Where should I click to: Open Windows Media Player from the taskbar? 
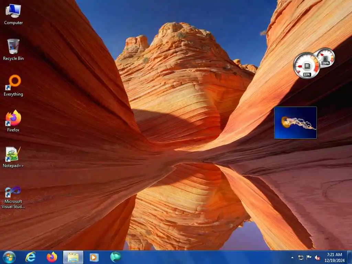click(94, 257)
